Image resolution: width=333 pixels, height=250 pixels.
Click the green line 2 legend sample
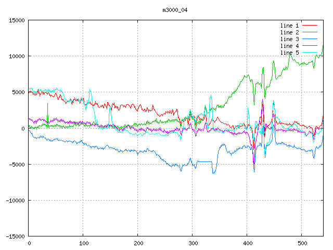(x=310, y=32)
